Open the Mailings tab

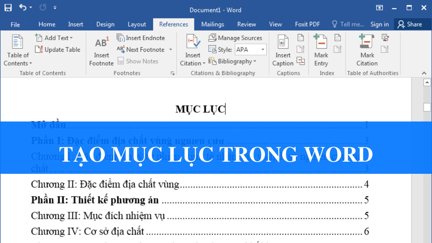coord(213,24)
